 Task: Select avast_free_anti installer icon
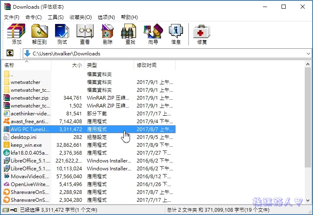point(6,121)
